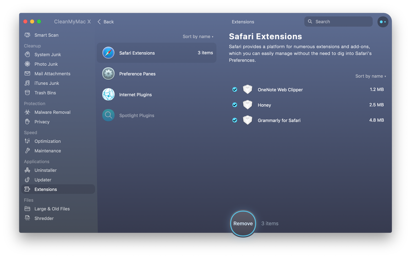The image size is (411, 258).
Task: Select Photo Junk in the sidebar
Action: click(46, 64)
